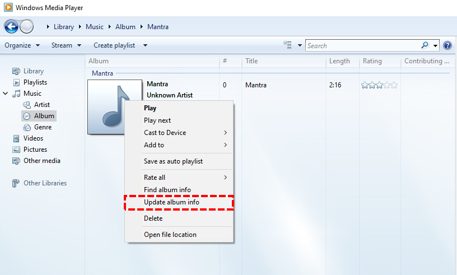457x275 pixels.
Task: Click the Pictures icon in the sidebar
Action: (16, 150)
